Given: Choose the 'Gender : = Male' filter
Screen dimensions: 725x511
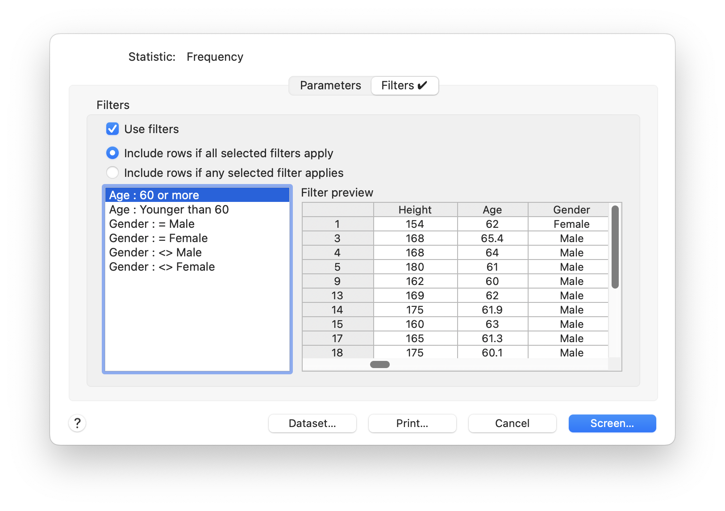Looking at the screenshot, I should [152, 224].
